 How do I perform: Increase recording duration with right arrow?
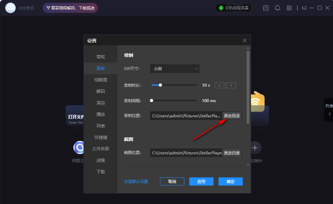[231, 86]
